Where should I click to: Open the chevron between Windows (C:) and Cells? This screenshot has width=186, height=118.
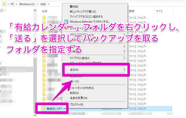point(38,4)
